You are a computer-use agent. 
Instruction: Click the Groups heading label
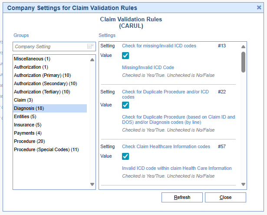21,35
